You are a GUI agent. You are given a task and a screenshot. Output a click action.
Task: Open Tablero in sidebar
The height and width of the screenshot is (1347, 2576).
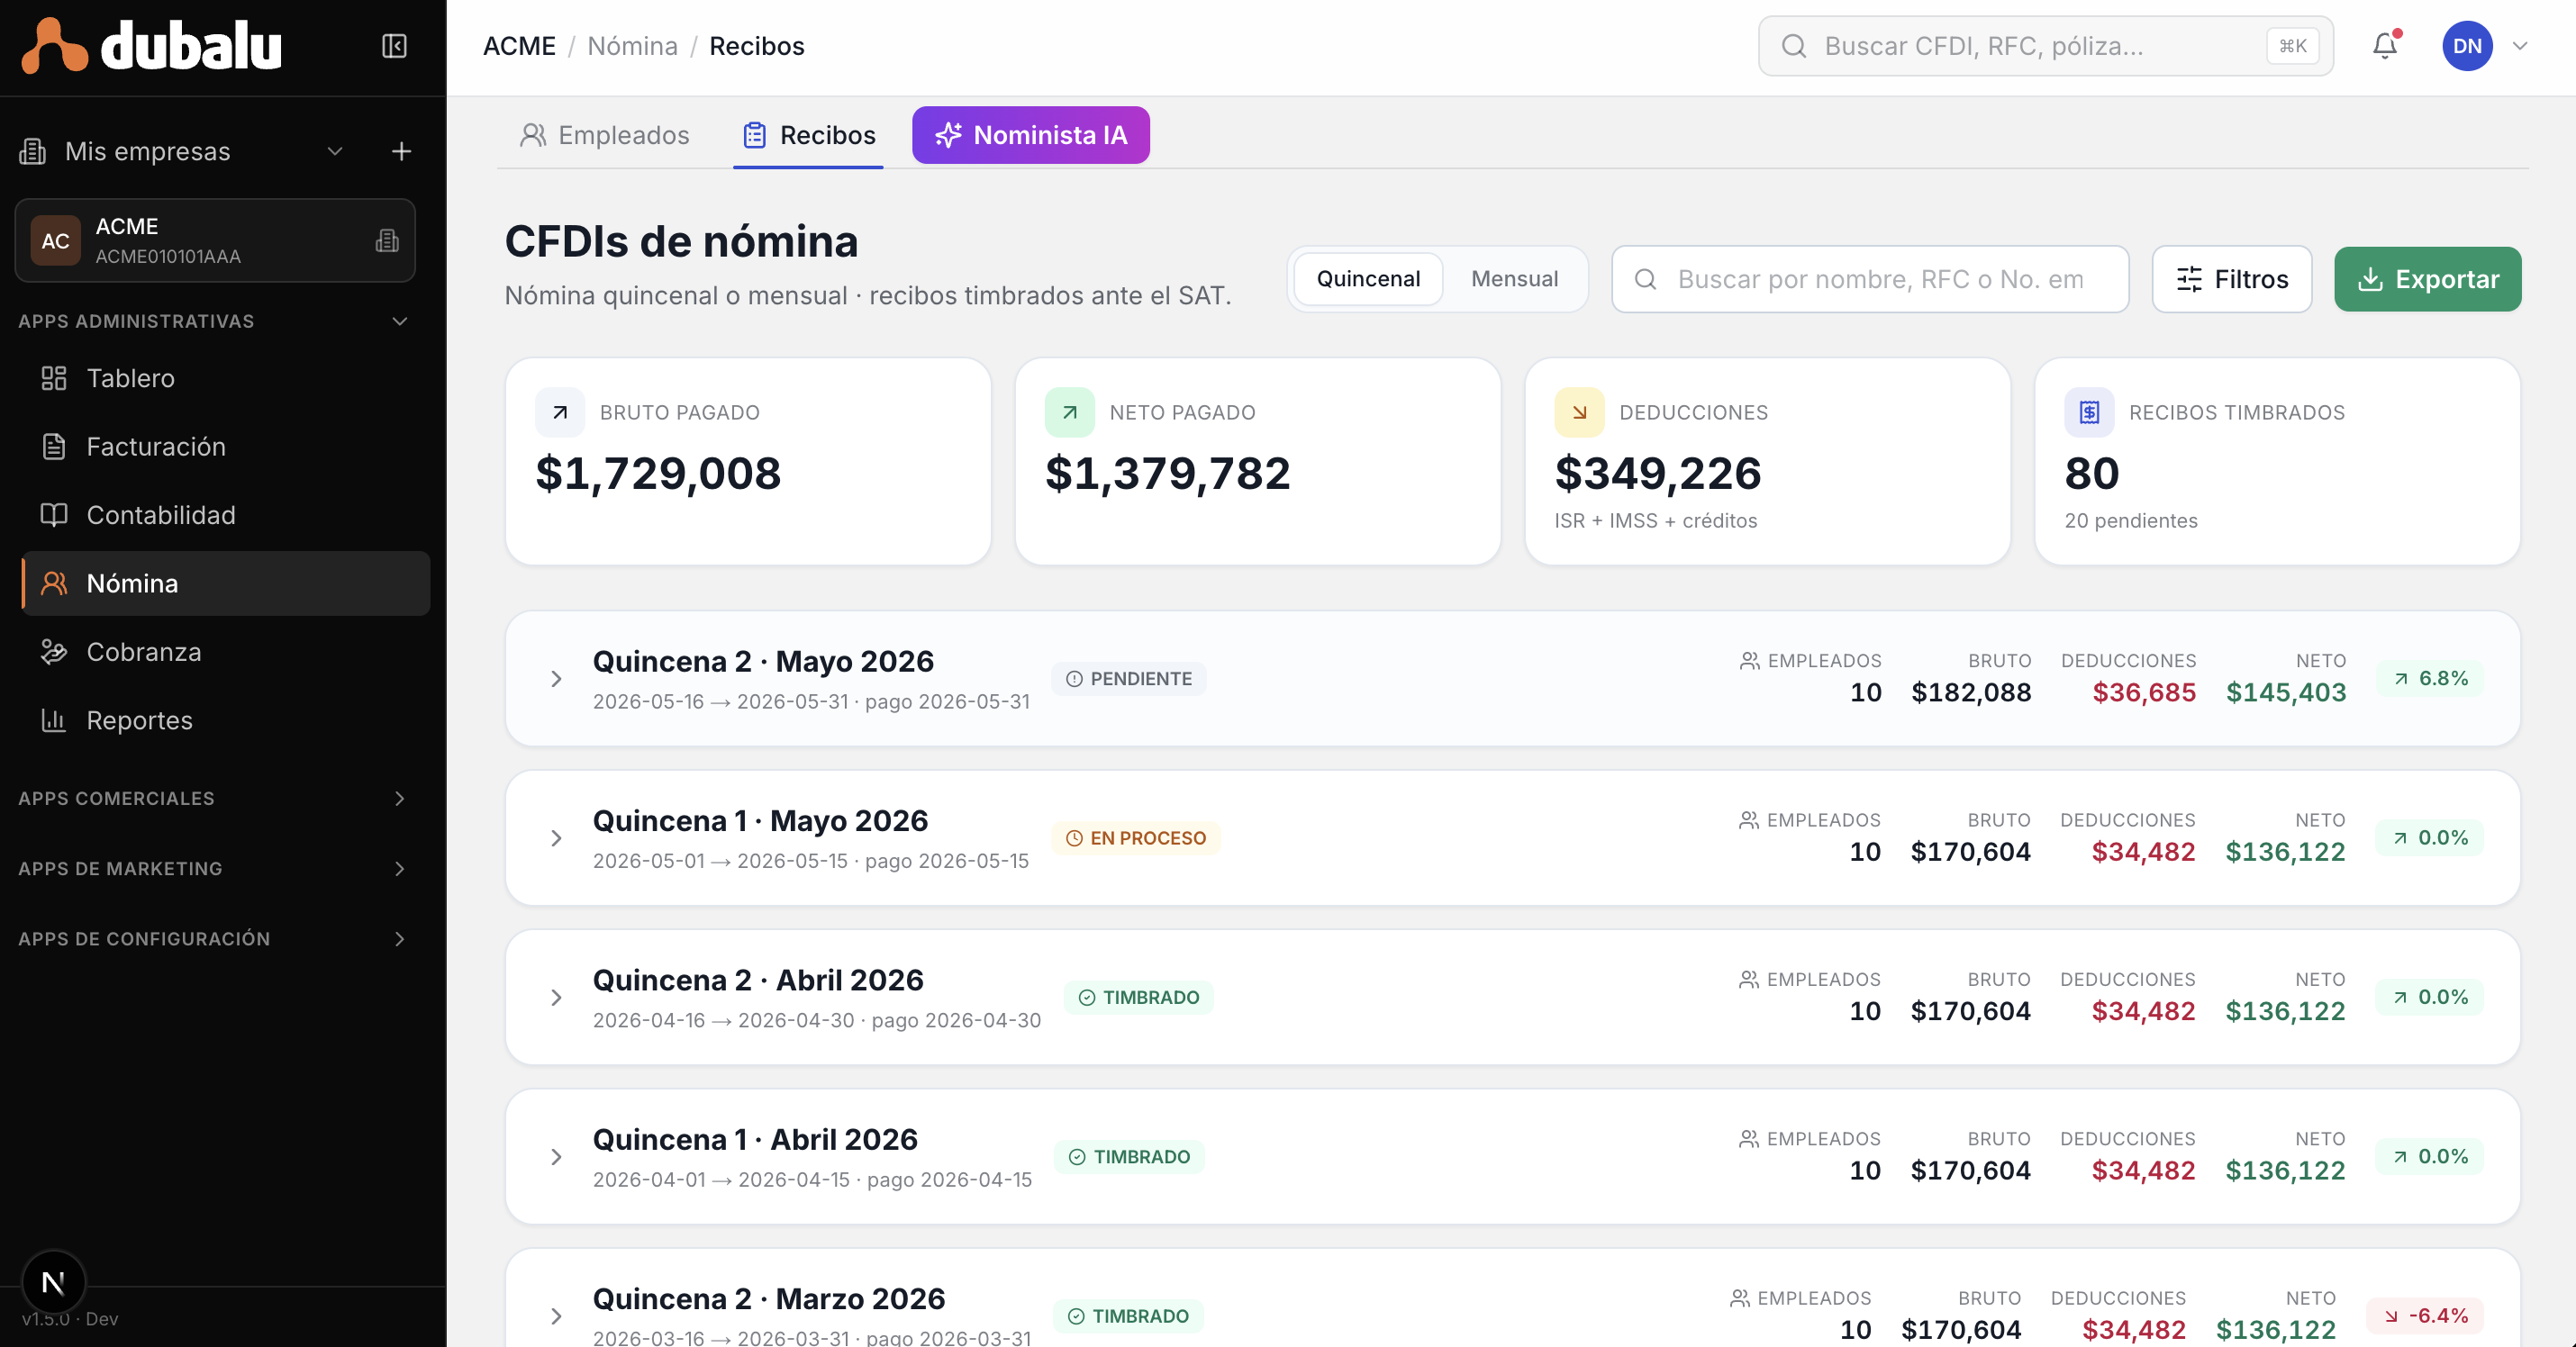(x=226, y=378)
